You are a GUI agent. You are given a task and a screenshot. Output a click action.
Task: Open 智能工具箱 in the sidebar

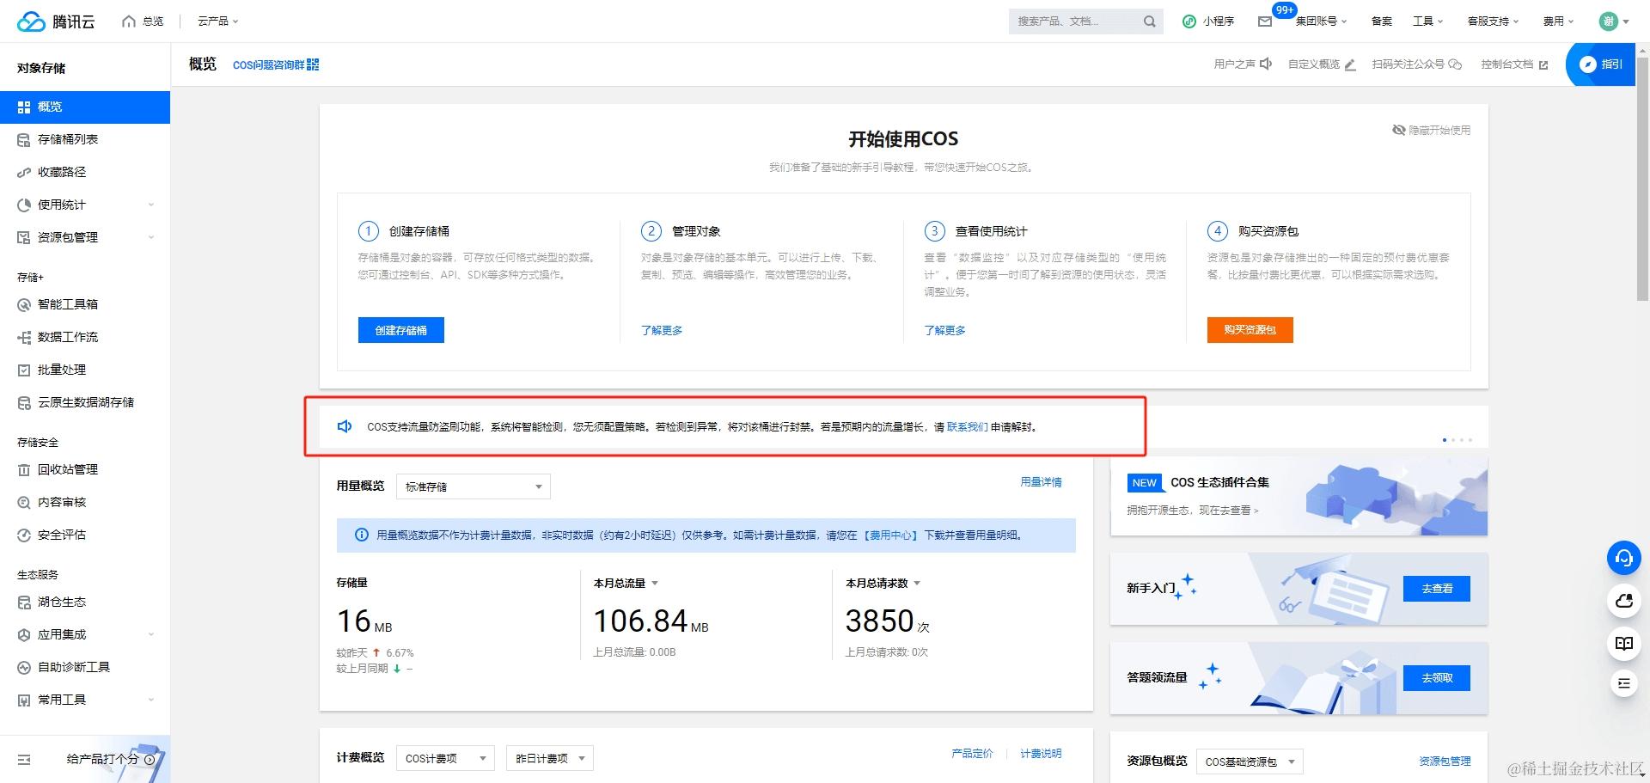[x=85, y=304]
